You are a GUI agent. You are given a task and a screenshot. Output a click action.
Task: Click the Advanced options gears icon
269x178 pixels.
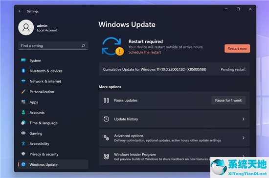[106, 138]
